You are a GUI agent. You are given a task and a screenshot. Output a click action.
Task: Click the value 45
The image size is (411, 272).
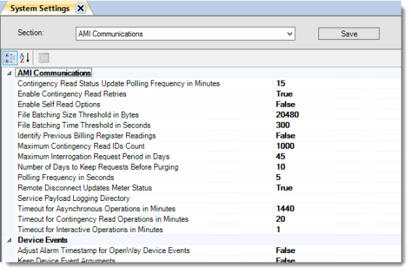[x=281, y=157]
